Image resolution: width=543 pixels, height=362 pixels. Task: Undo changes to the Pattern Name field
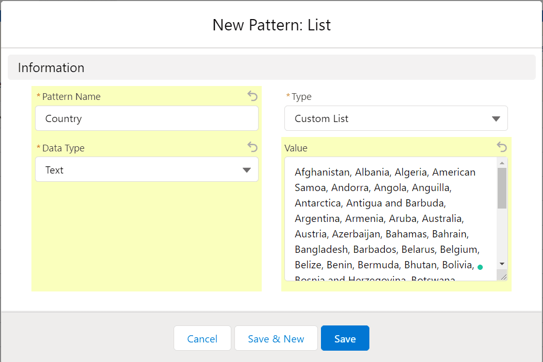pyautogui.click(x=252, y=96)
